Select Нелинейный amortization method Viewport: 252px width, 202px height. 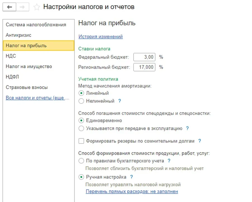[81, 101]
